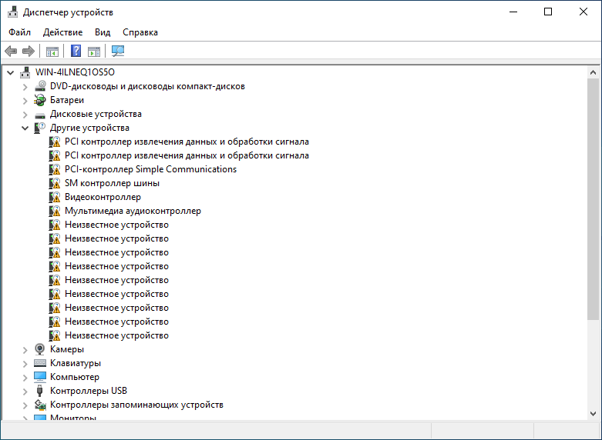Select the WIN-4ILNEQ1OS5O label
This screenshot has height=440, width=602.
75,72
